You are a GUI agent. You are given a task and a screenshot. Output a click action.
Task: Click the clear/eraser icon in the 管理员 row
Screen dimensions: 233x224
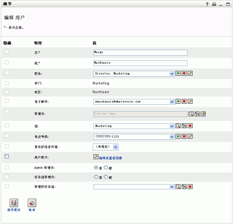pos(203,114)
